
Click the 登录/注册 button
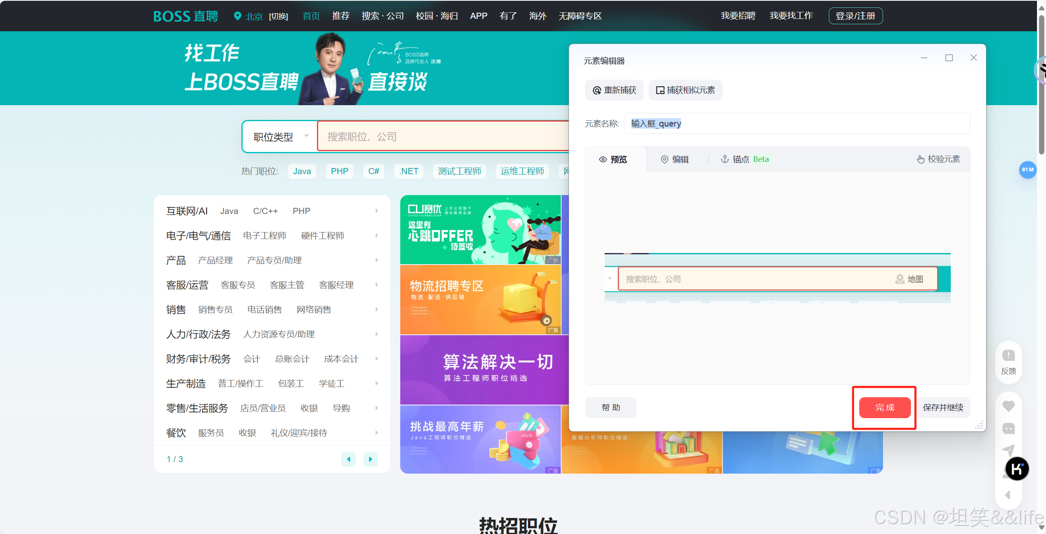click(856, 16)
